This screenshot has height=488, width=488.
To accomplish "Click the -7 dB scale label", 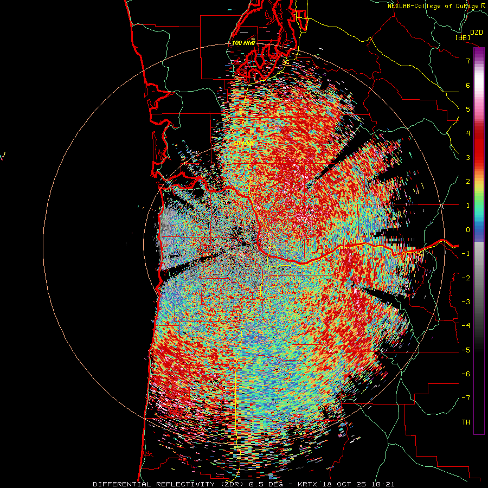I will (x=466, y=398).
